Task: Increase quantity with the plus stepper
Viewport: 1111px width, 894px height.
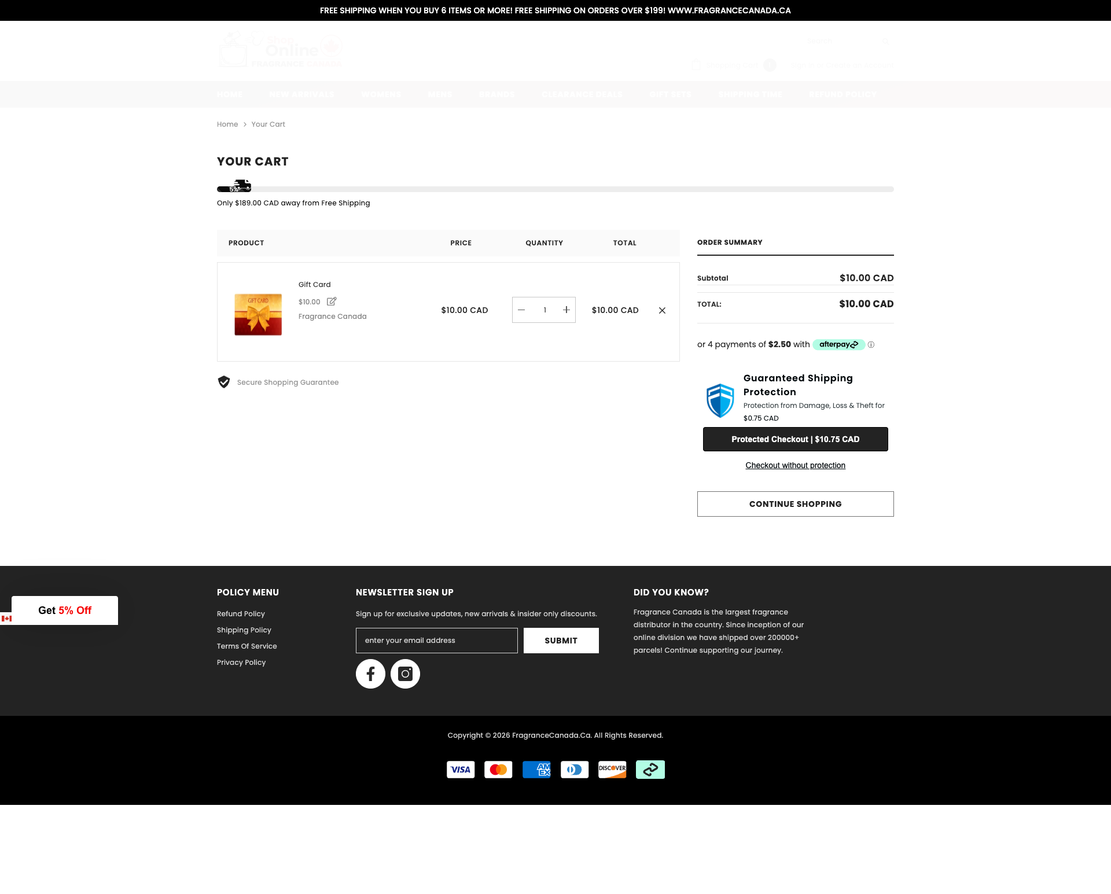Action: point(566,310)
